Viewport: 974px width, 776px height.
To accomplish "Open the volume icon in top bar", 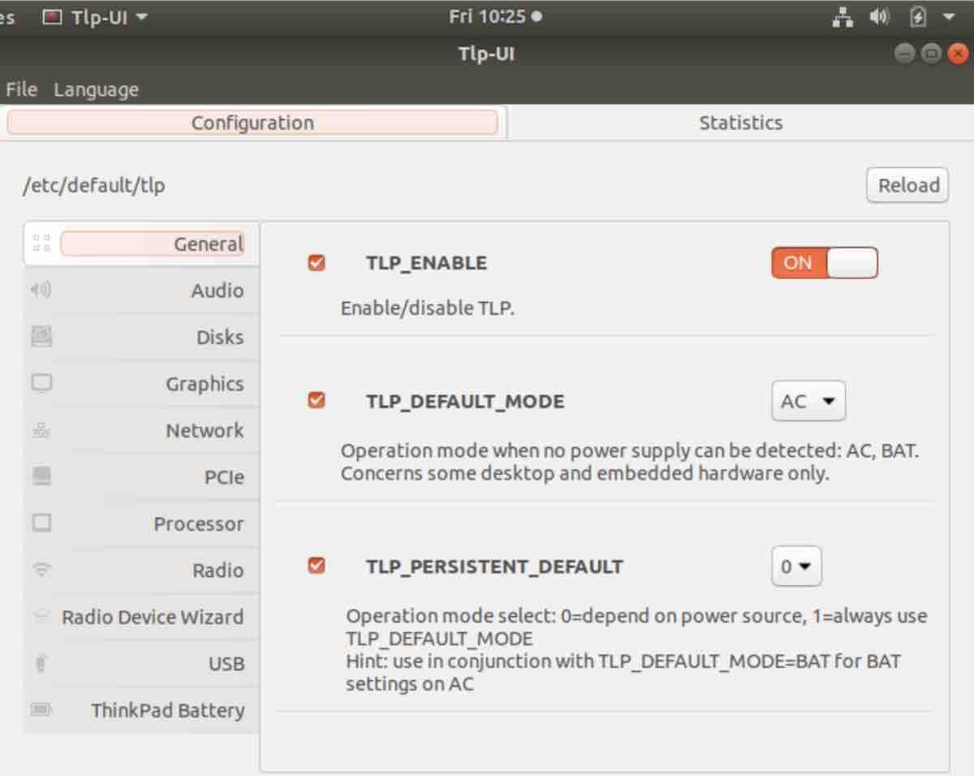I will [880, 16].
